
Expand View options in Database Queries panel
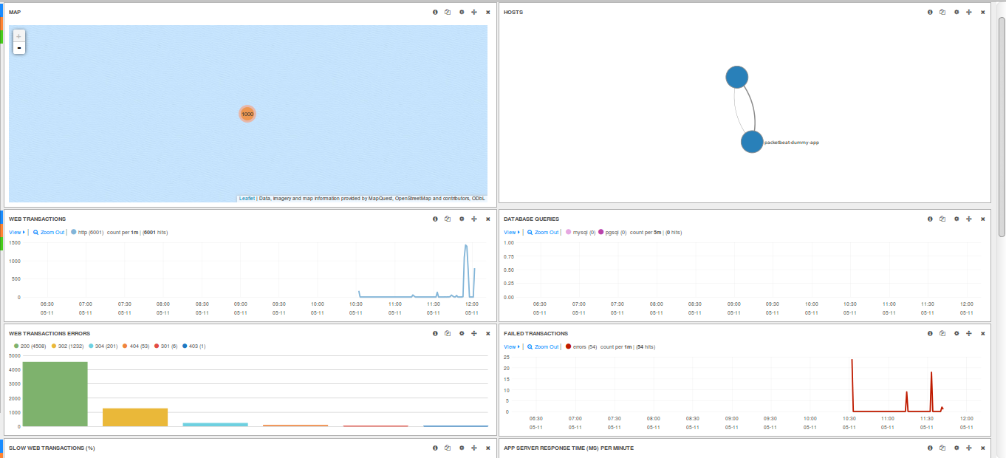pos(511,232)
